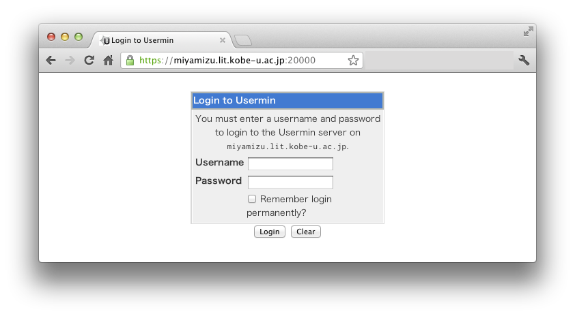Screen dimensions: 575x316
Task: Enable Remember login permanently checkbox
Action: [x=251, y=199]
